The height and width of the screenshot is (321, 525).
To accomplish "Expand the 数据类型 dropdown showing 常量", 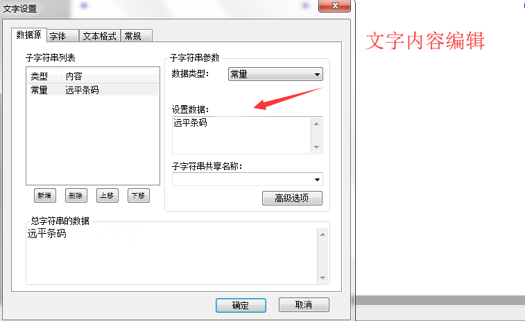I will (275, 74).
